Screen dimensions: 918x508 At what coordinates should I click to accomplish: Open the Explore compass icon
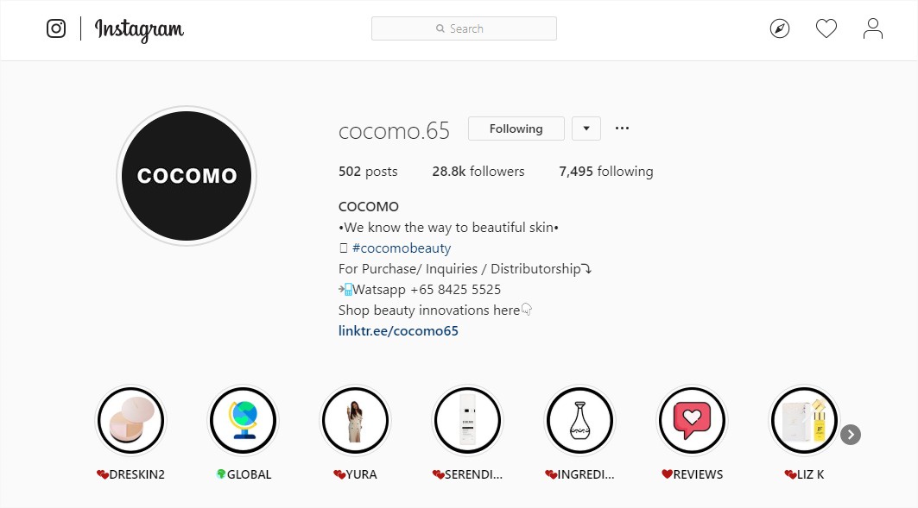779,28
